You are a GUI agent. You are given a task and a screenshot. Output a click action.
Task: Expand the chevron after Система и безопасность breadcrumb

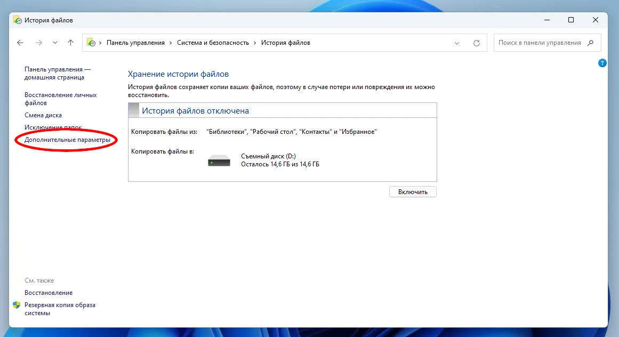point(255,43)
